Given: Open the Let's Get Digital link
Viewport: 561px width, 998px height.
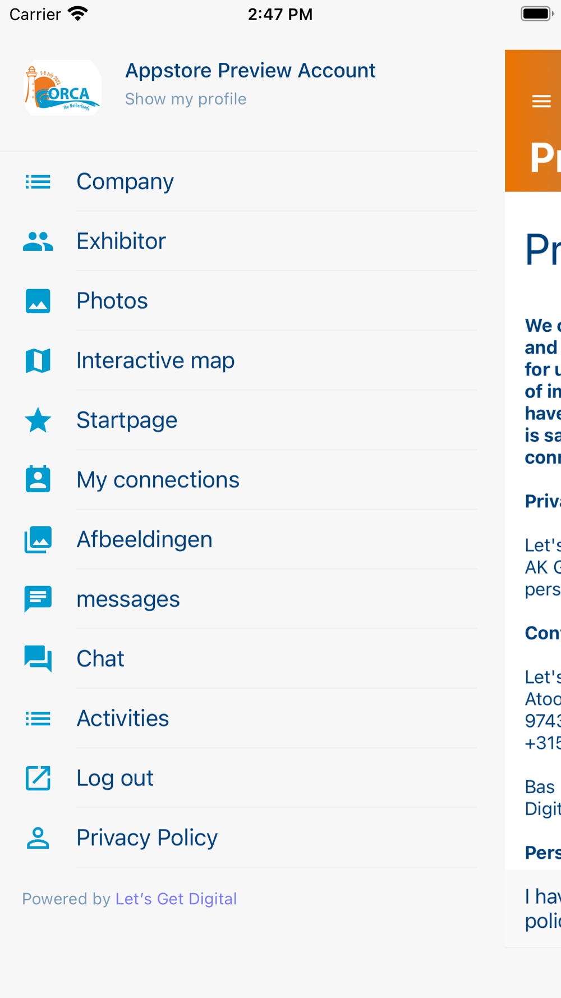Looking at the screenshot, I should 176,899.
